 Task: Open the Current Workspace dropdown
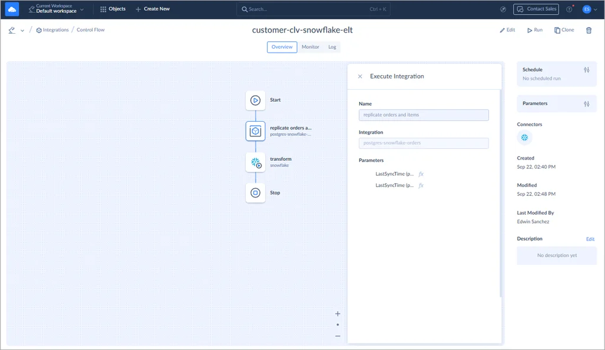click(x=56, y=9)
